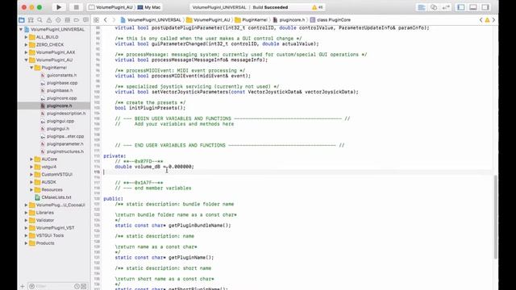Click the 45 warnings indicator
The width and height of the screenshot is (516, 290).
pyautogui.click(x=318, y=7)
